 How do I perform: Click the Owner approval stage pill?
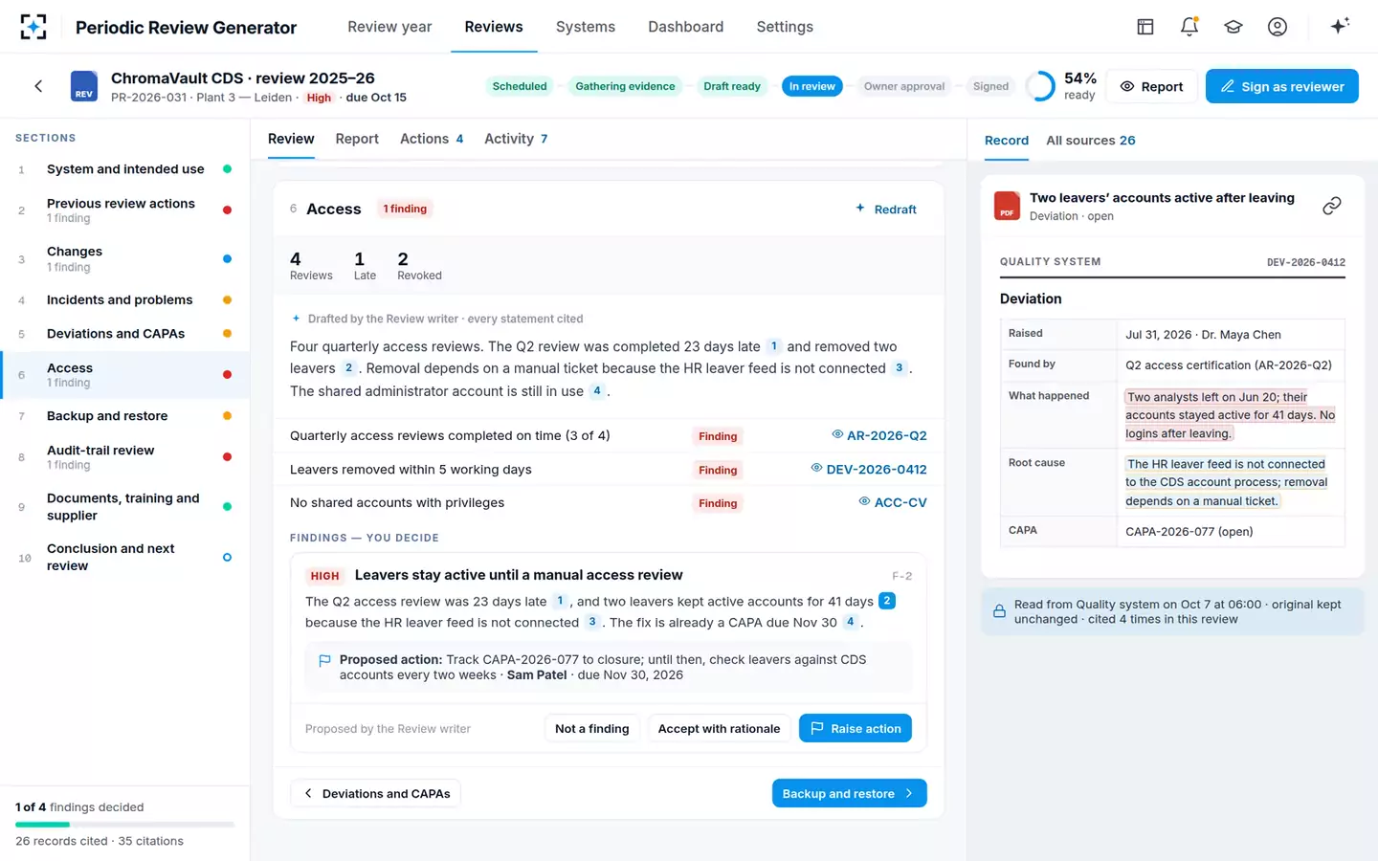(904, 86)
